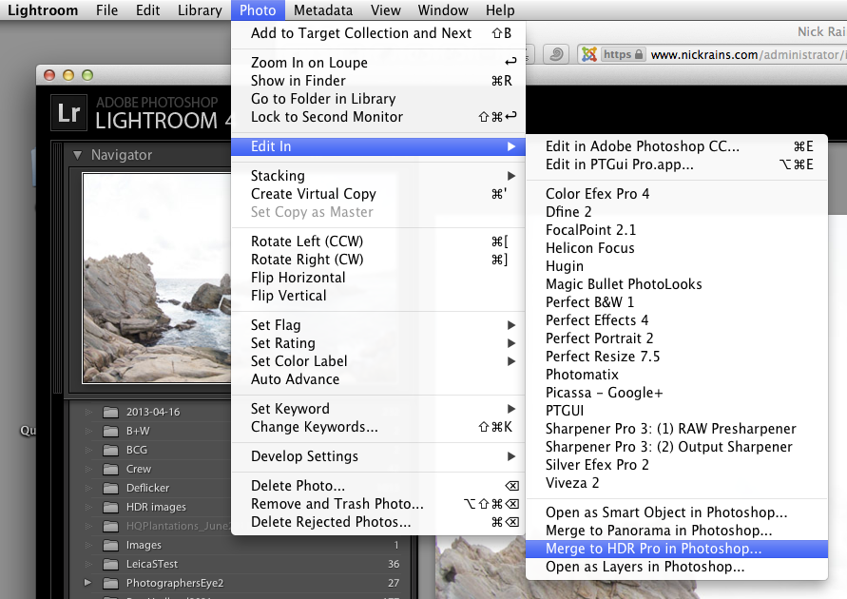This screenshot has width=847, height=599.
Task: Expand the Set Flag submenu
Action: tap(511, 325)
